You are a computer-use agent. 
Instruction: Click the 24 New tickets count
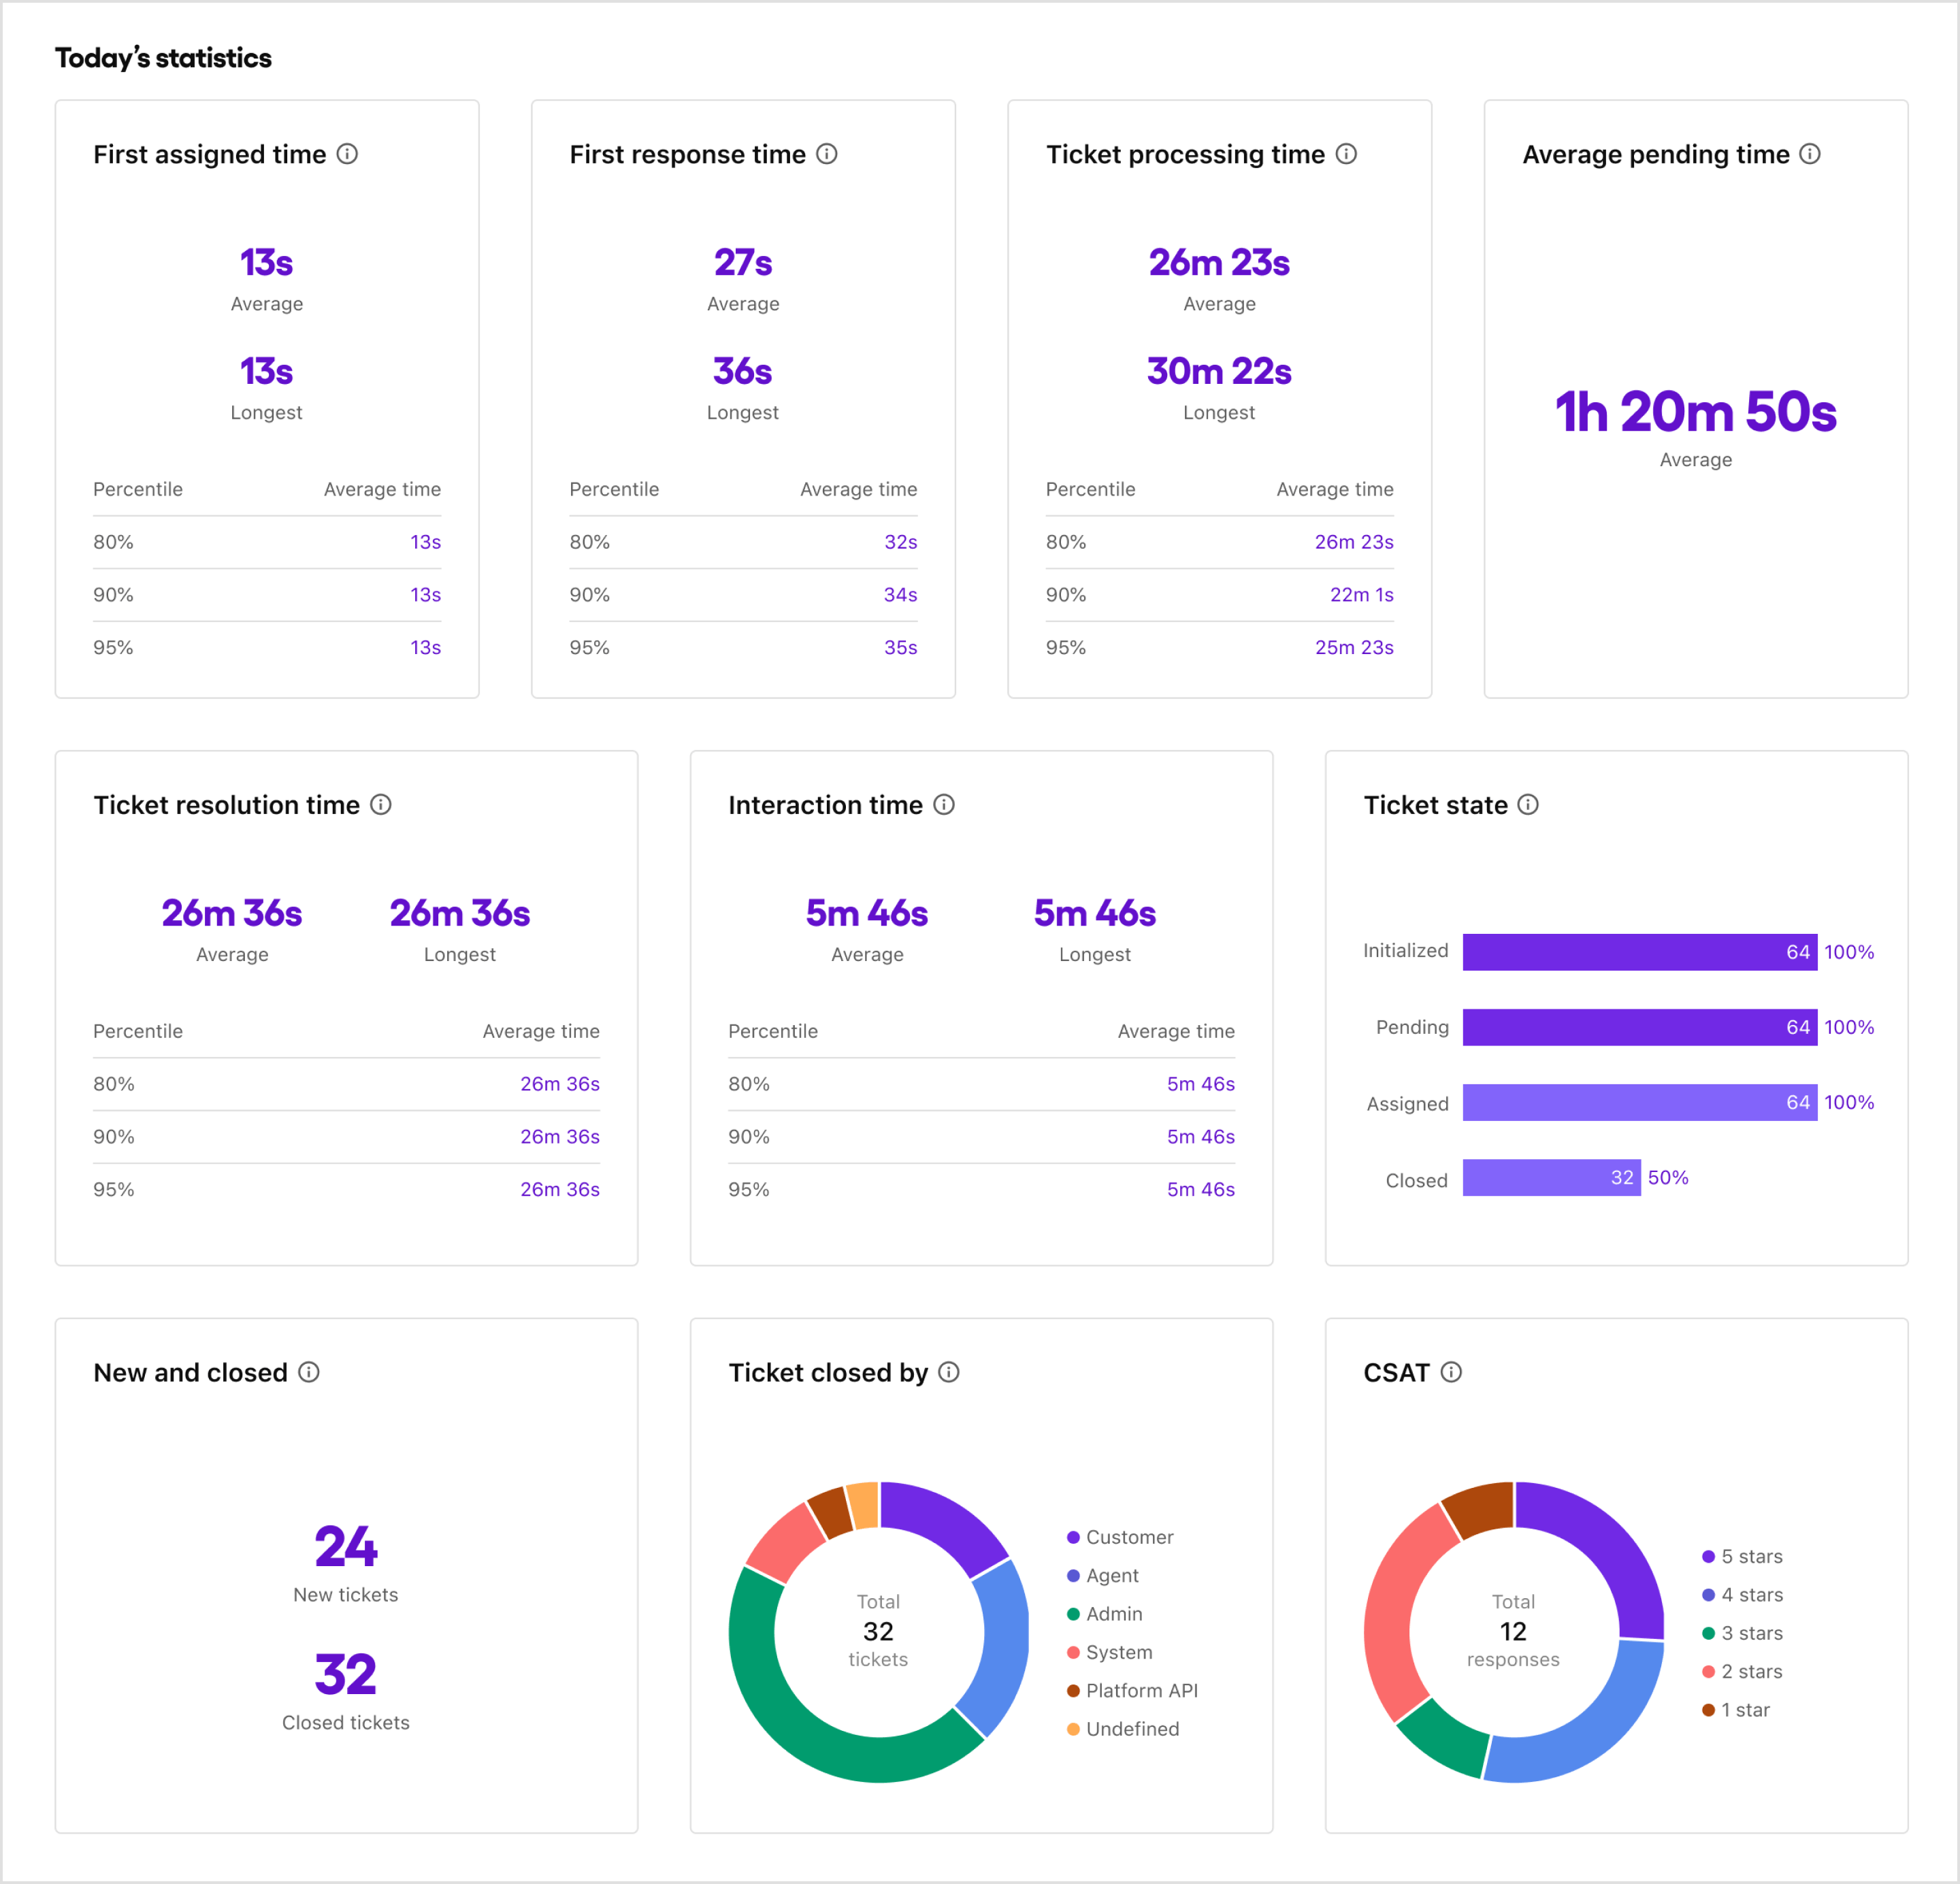[x=346, y=1547]
